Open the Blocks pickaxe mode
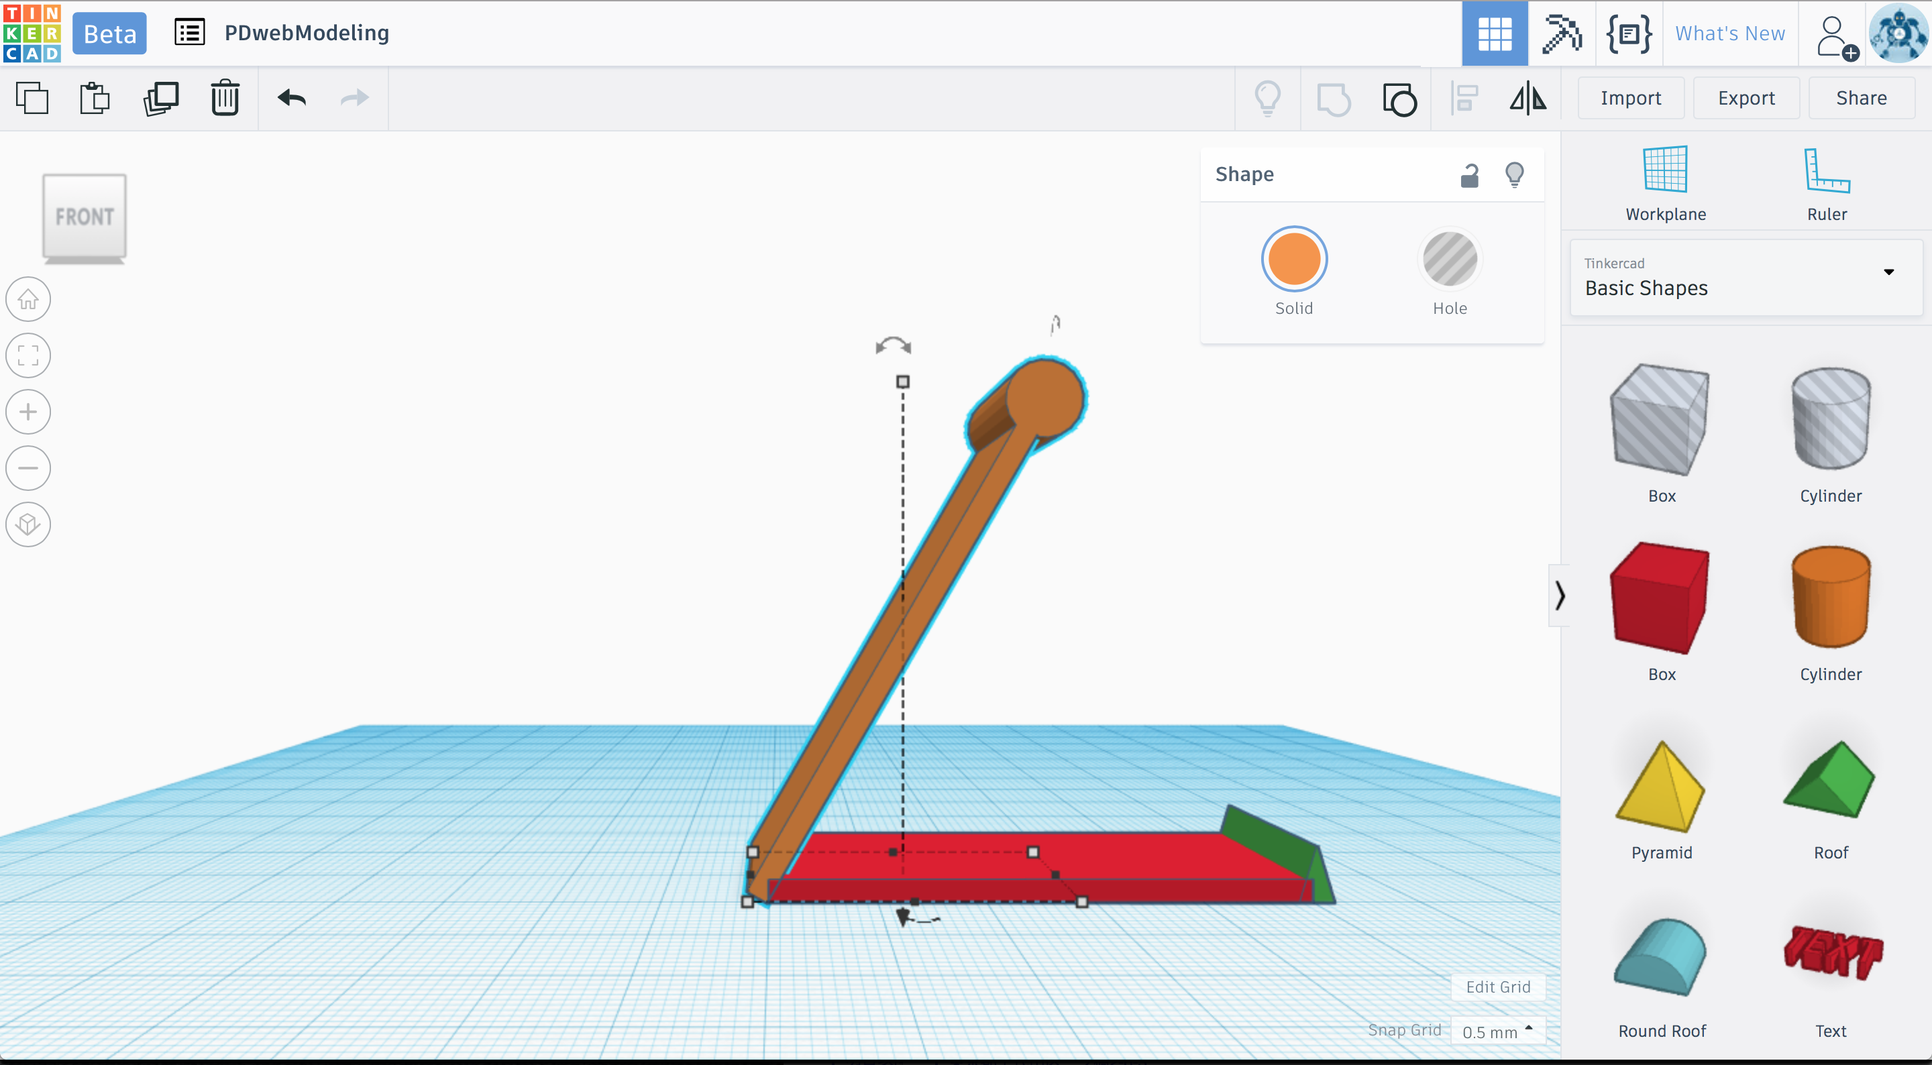 (x=1562, y=34)
